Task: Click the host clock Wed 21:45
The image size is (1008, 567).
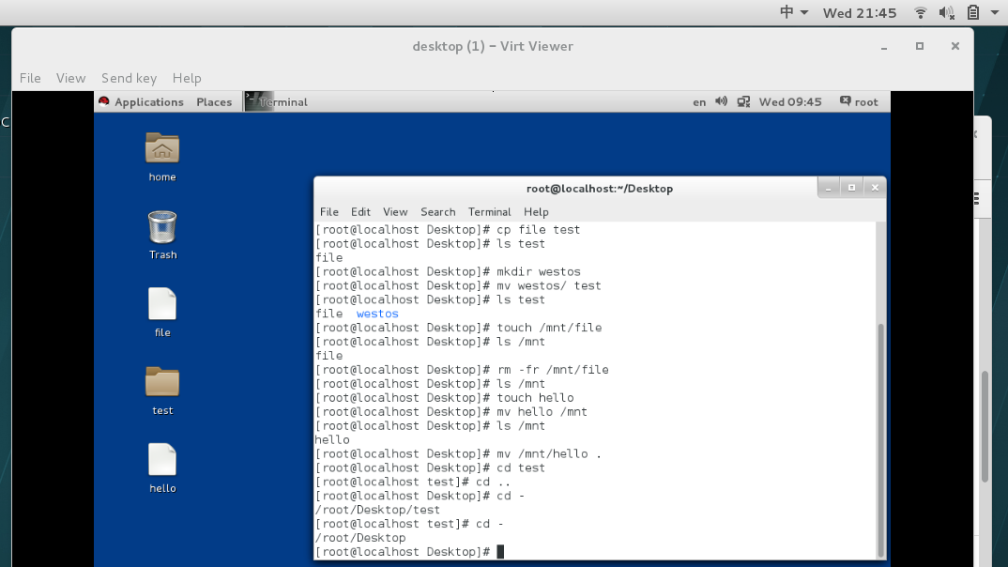Action: click(860, 13)
